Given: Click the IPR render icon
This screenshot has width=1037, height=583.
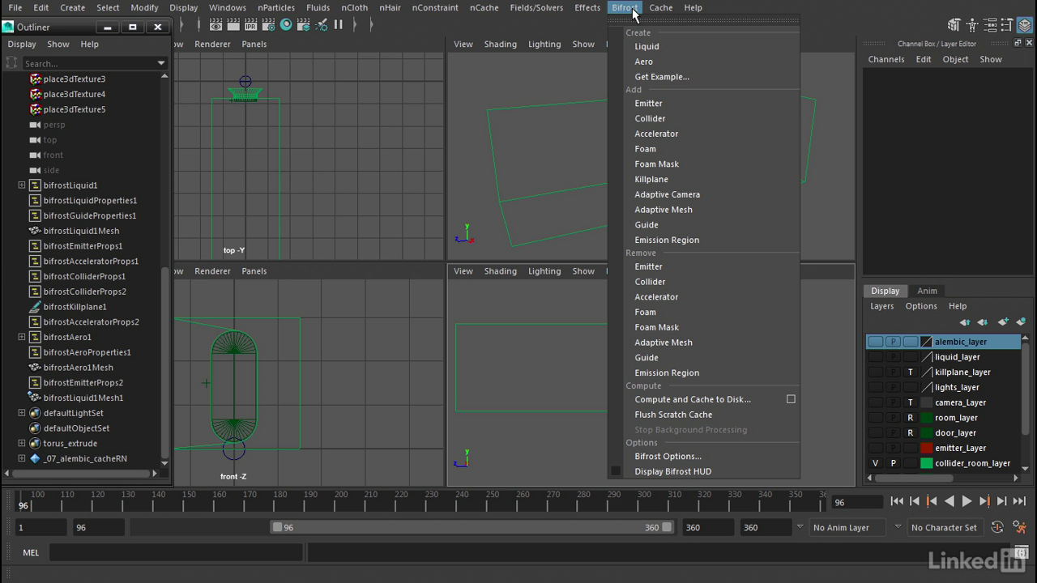Looking at the screenshot, I should (251, 25).
